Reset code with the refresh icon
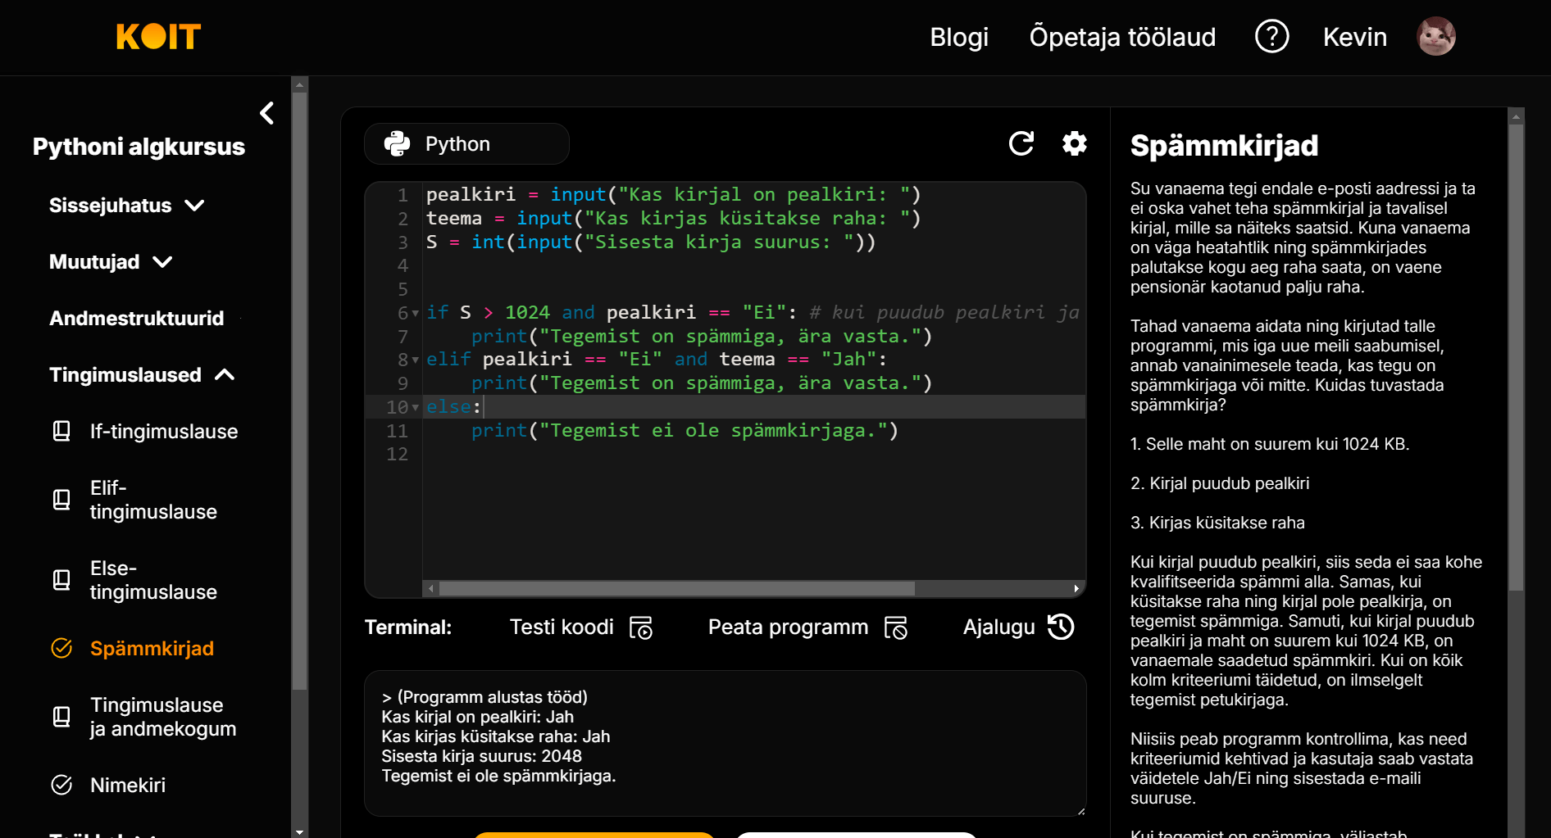This screenshot has width=1551, height=838. (1021, 144)
